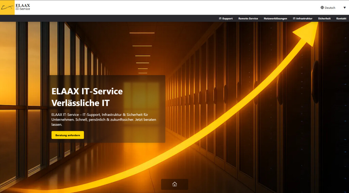Click the ELAAX IT-Service header logo text
The width and height of the screenshot is (349, 193).
[x=22, y=7]
